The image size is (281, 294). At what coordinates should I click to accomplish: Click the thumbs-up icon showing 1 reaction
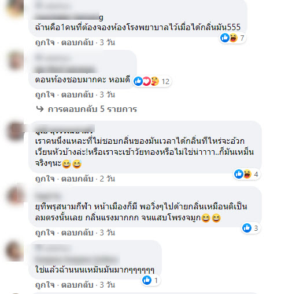(x=147, y=280)
